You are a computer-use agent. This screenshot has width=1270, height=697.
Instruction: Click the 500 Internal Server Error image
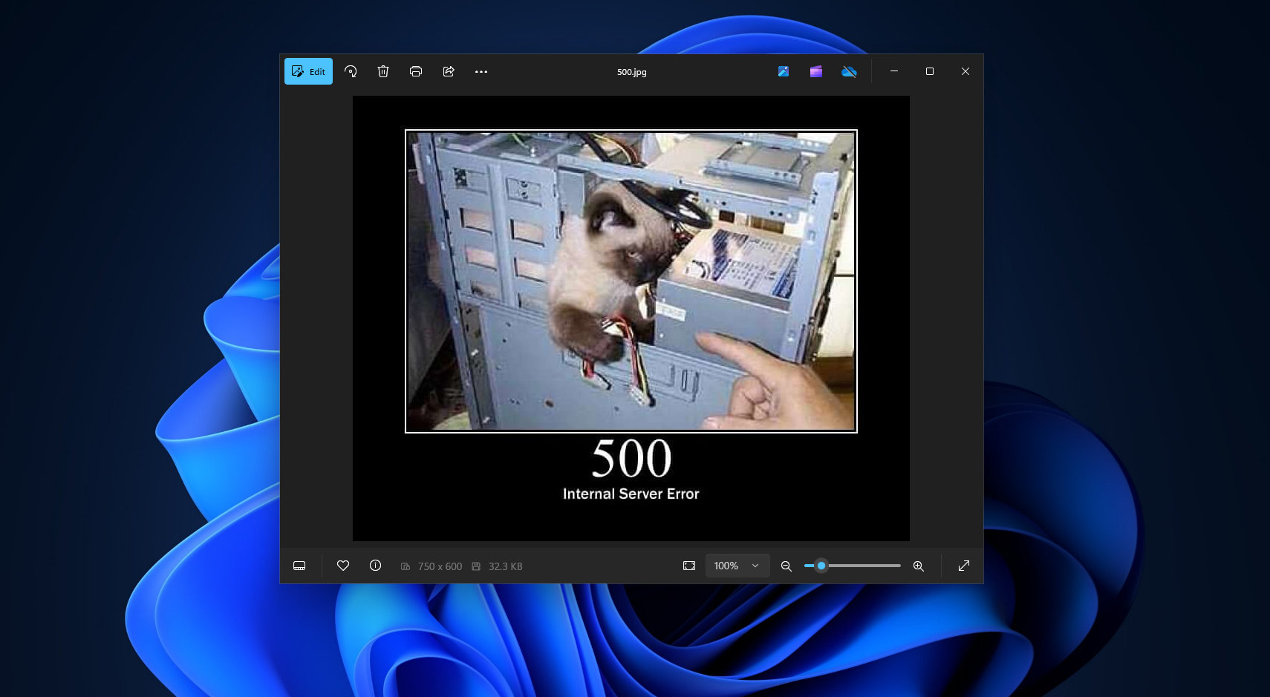631,318
